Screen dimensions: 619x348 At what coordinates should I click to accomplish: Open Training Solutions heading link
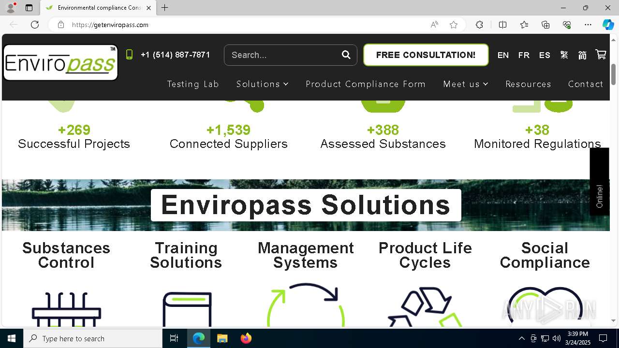pos(186,255)
